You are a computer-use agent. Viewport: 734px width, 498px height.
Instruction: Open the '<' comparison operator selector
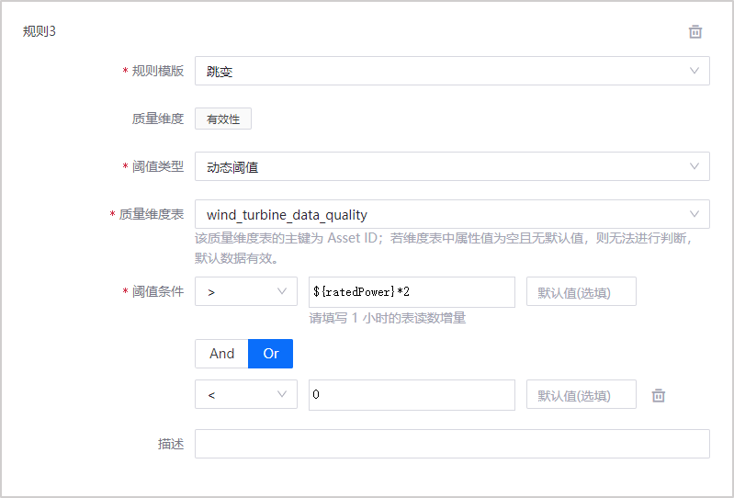239,395
